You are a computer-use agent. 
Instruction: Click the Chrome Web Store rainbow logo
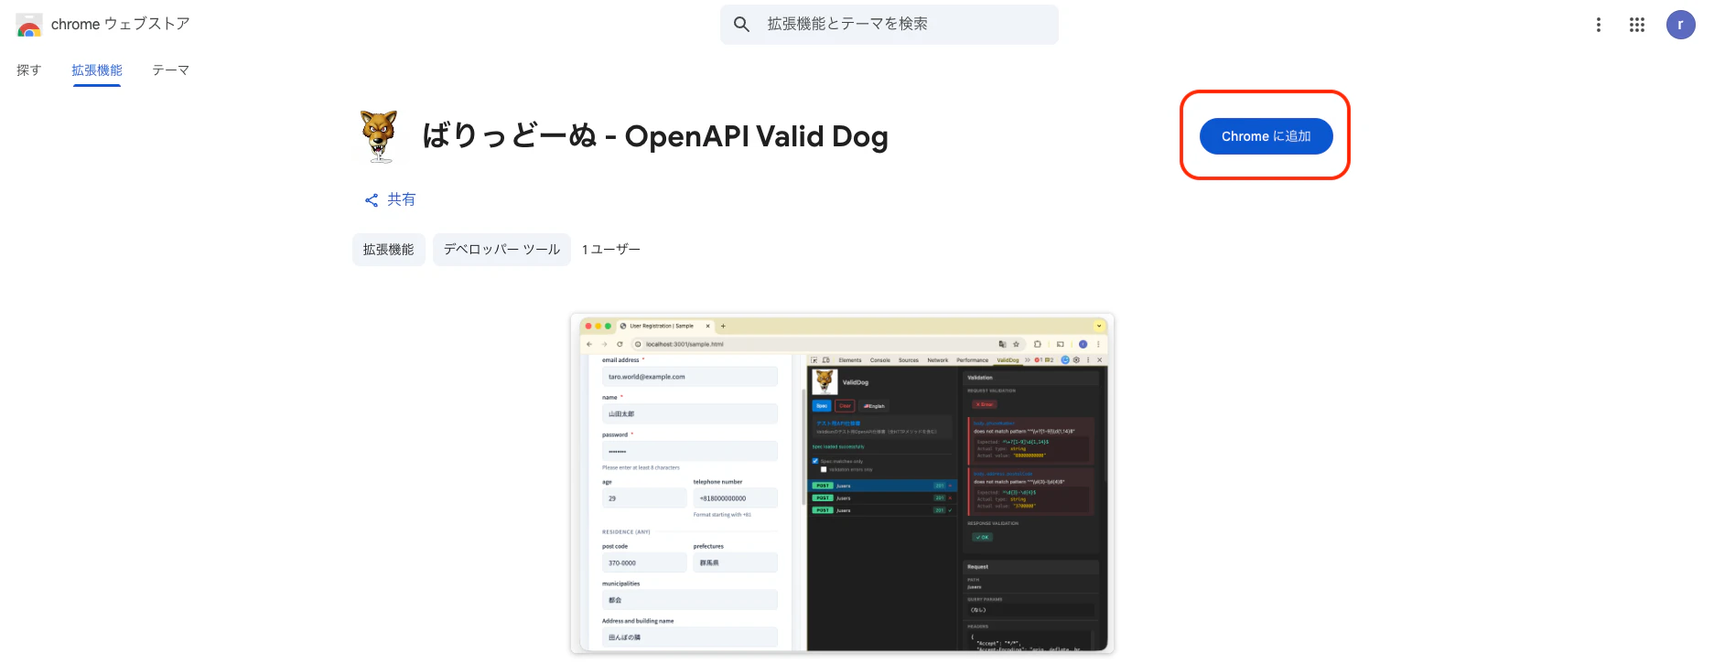tap(29, 25)
